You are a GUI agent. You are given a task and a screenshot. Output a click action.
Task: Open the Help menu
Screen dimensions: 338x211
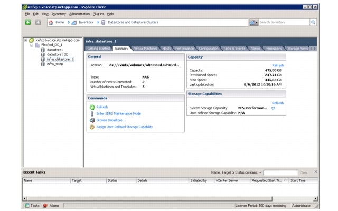point(110,14)
